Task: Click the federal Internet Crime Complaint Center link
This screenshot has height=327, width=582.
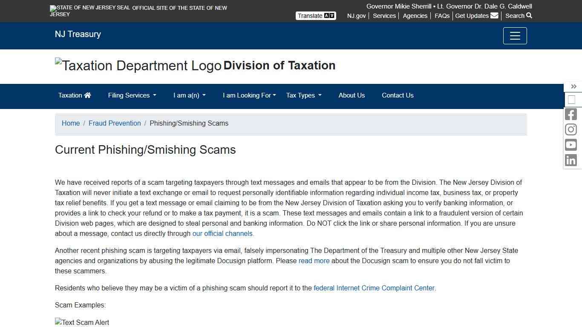Action: (374, 288)
